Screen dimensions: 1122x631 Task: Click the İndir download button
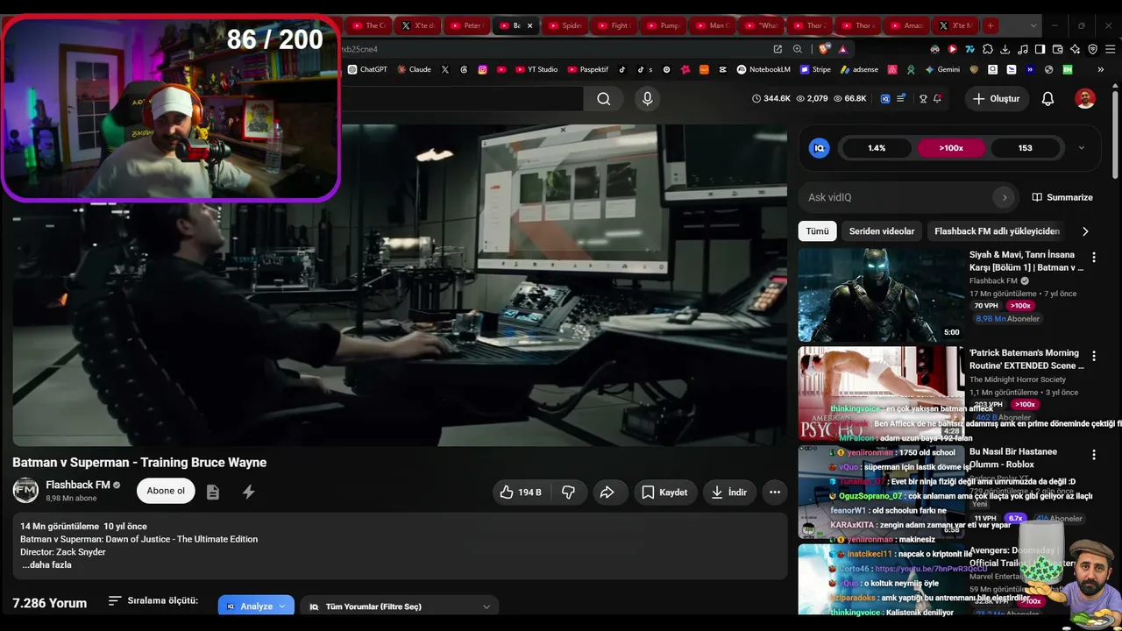click(728, 493)
